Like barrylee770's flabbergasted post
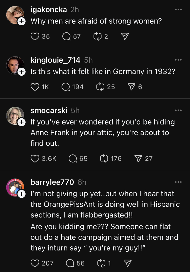Screen dimensions: 190x272 click(35, 263)
